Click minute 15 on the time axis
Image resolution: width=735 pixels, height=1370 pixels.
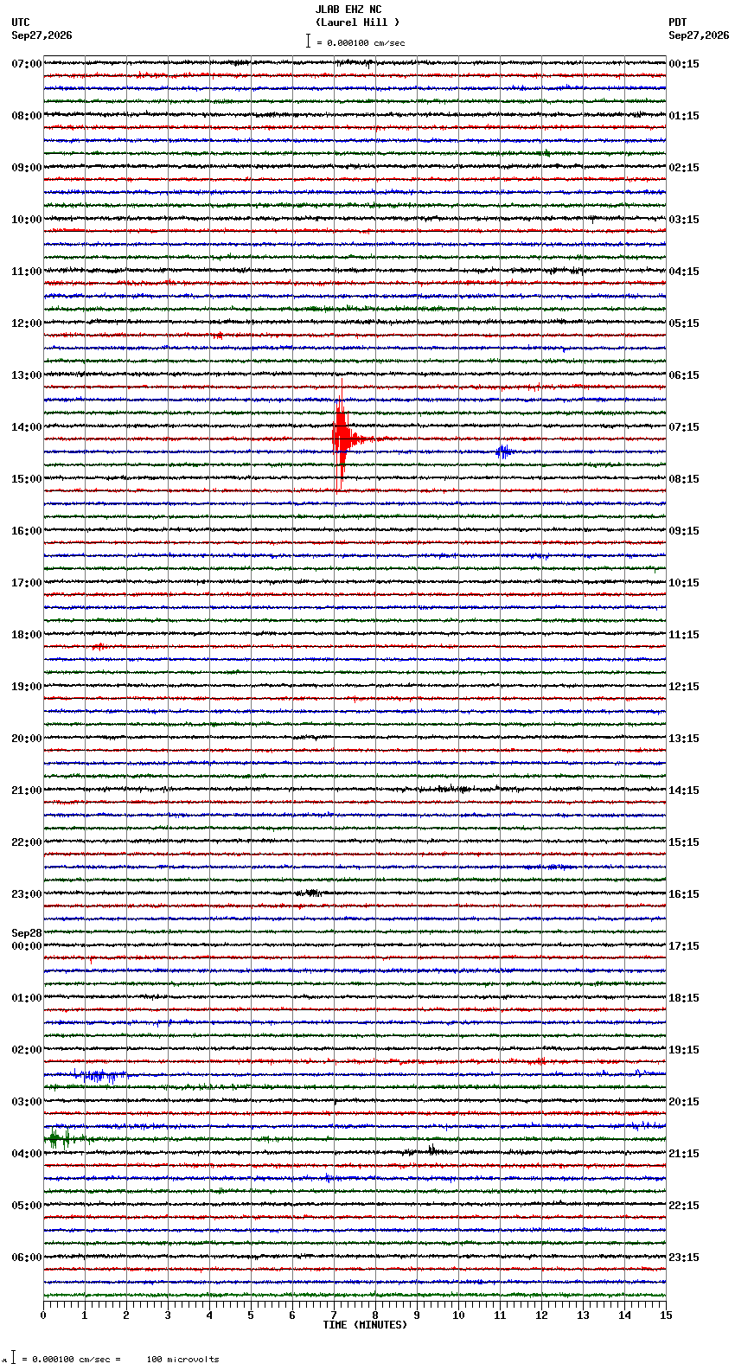pyautogui.click(x=666, y=1315)
